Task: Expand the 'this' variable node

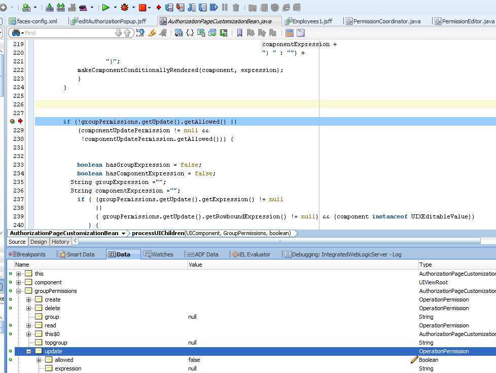Action: coord(19,274)
